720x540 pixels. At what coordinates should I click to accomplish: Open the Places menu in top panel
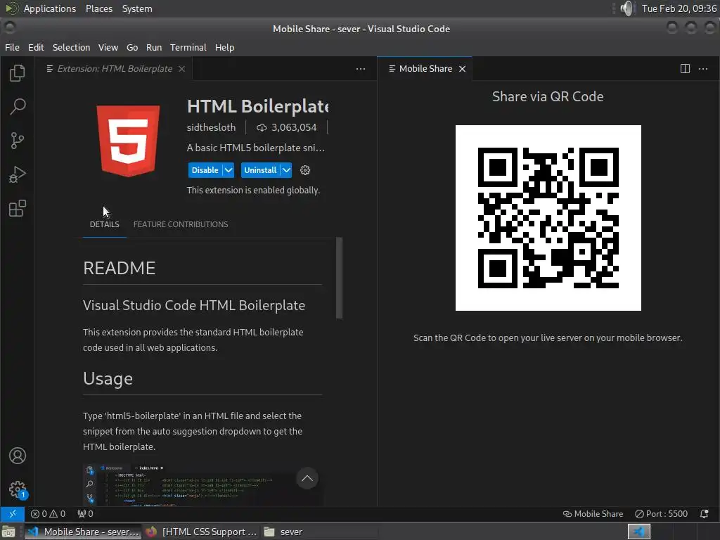tap(99, 8)
